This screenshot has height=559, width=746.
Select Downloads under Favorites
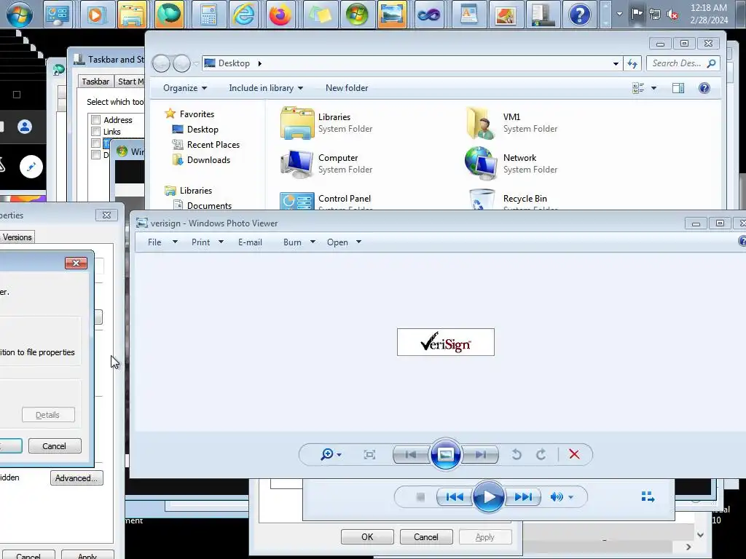point(208,160)
